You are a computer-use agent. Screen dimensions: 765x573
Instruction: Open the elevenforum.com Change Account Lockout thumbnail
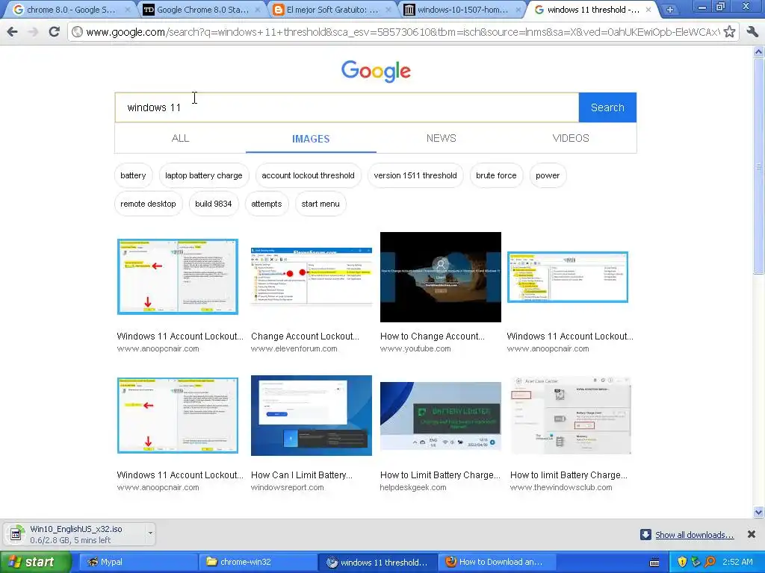312,277
